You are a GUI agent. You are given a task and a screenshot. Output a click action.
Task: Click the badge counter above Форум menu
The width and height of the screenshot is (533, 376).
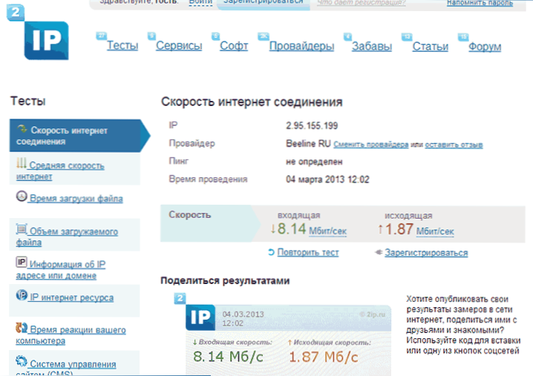point(463,36)
